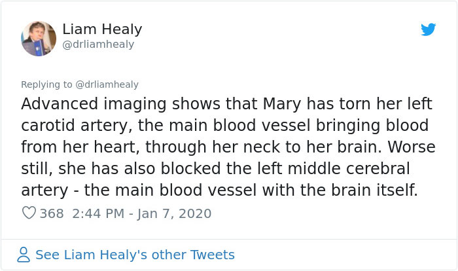Click the person icon in footer

click(24, 254)
